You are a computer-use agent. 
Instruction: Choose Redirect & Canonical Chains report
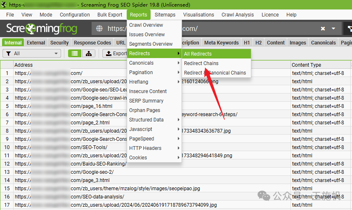point(216,73)
